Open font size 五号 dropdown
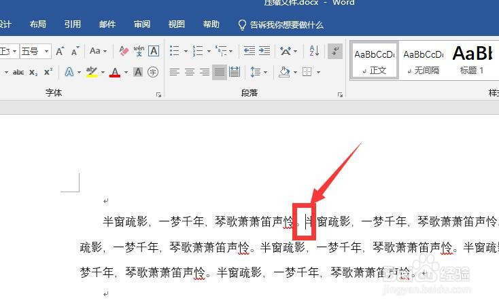This screenshot has width=499, height=307. click(x=46, y=51)
